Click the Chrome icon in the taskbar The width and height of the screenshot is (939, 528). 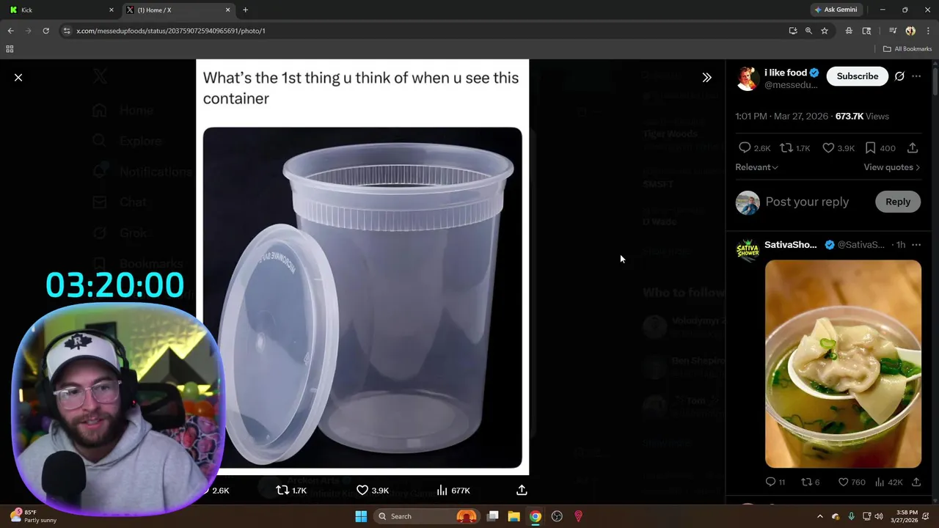536,516
